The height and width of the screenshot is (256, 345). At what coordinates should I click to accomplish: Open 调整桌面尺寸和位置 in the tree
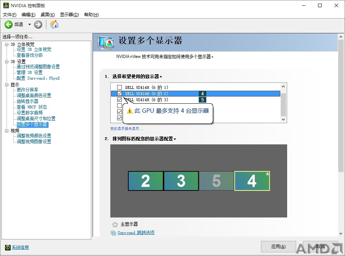click(x=36, y=118)
